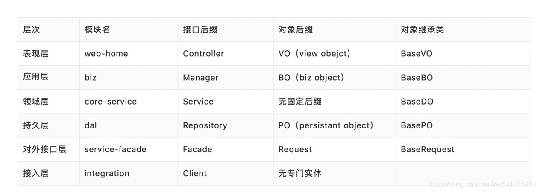Click the BO (biz object) cell
Image resolution: width=540 pixels, height=192 pixels.
[335, 78]
